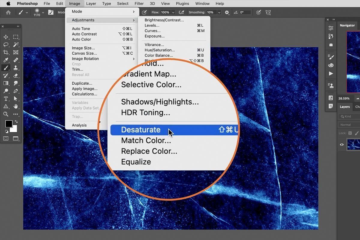Open Clone Source panel icon

click(x=331, y=85)
